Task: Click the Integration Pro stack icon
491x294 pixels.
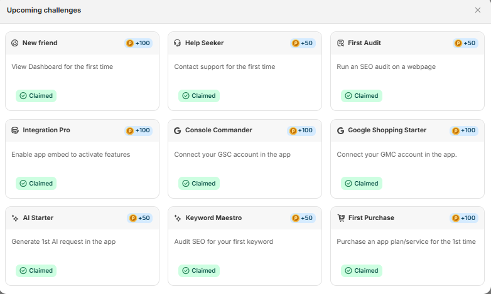Action: 15,130
